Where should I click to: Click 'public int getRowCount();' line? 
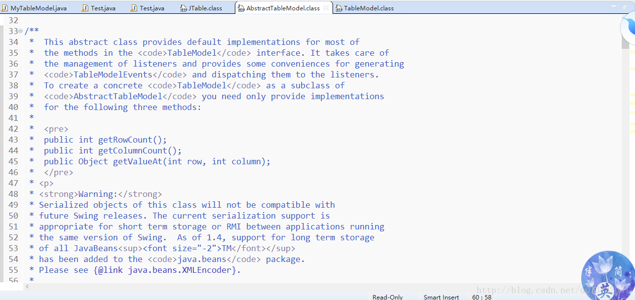106,140
